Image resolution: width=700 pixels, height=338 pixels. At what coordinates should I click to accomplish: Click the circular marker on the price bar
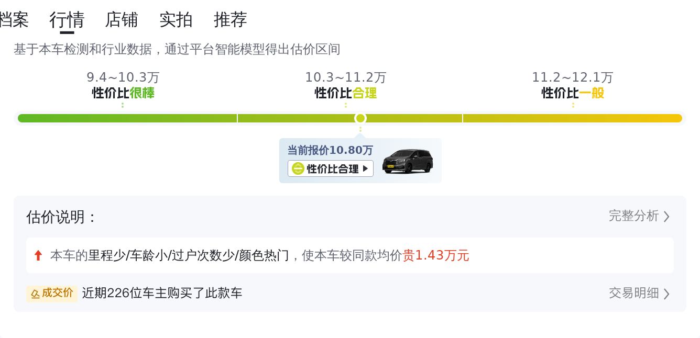[360, 118]
